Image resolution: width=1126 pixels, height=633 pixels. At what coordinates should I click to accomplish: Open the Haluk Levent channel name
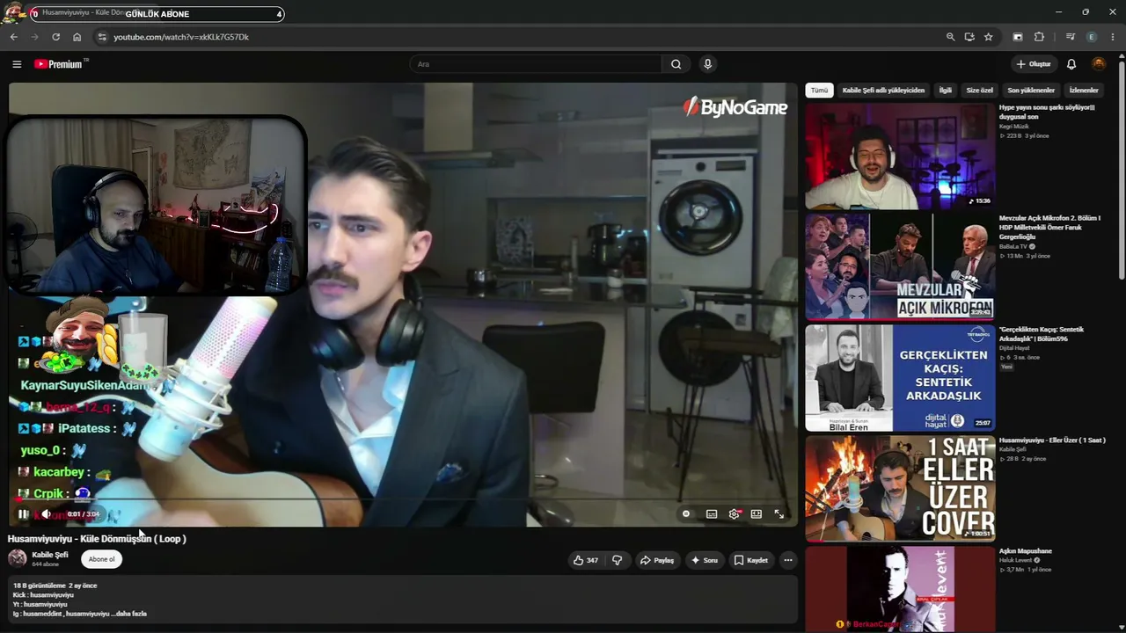point(1016,561)
